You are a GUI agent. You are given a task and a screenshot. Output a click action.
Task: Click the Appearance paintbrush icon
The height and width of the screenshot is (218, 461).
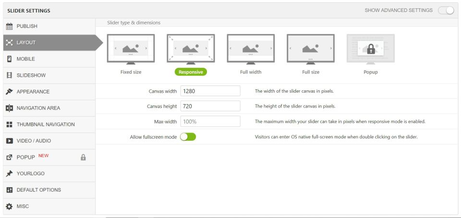tap(9, 92)
